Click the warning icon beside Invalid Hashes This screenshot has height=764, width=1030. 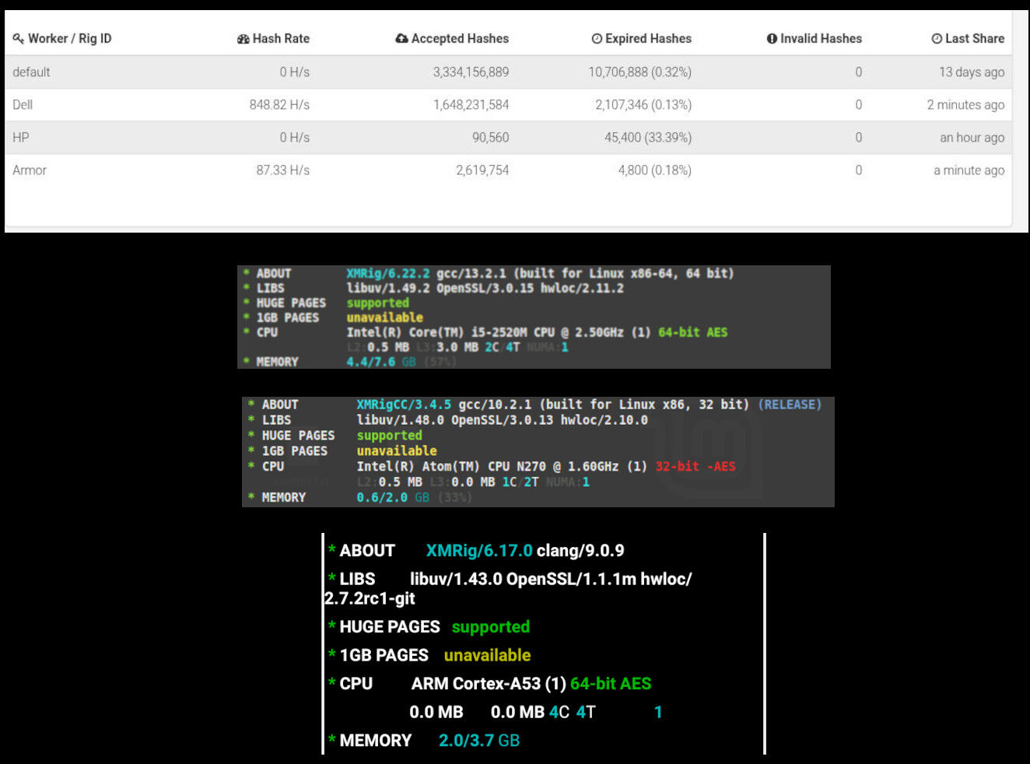click(x=772, y=39)
